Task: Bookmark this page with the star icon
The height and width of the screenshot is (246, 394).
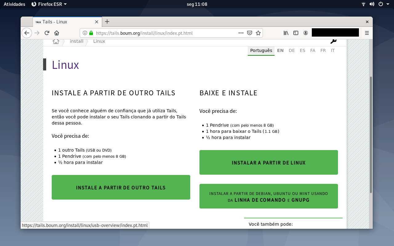Action: (x=258, y=33)
